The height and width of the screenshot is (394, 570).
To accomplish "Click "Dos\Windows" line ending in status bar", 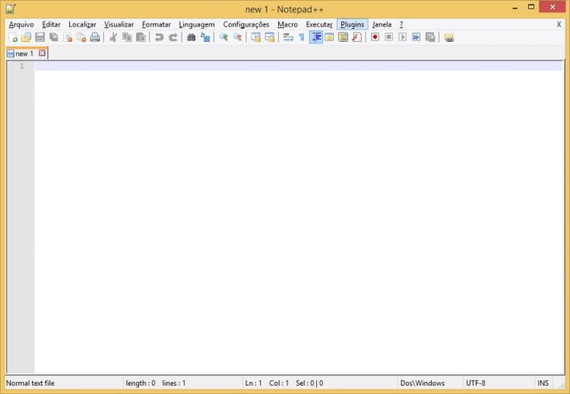I will [x=423, y=383].
